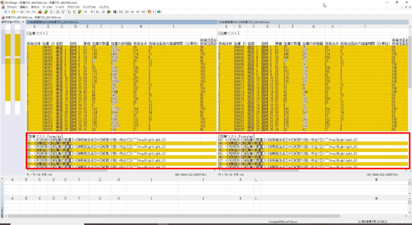Select the 在庫リスト xlsx comparison document tab

(31, 18)
